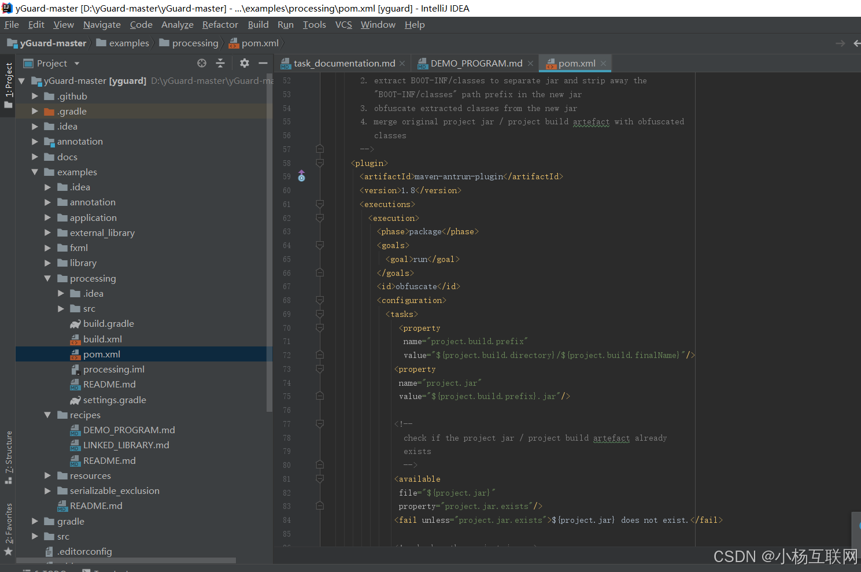Select LINKED_LIBRARY.md in recipes folder
The height and width of the screenshot is (572, 861).
[x=126, y=445]
